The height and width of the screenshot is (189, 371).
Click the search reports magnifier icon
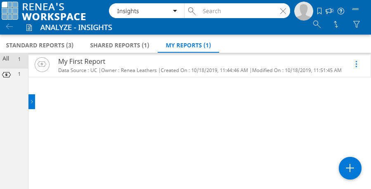tap(317, 24)
